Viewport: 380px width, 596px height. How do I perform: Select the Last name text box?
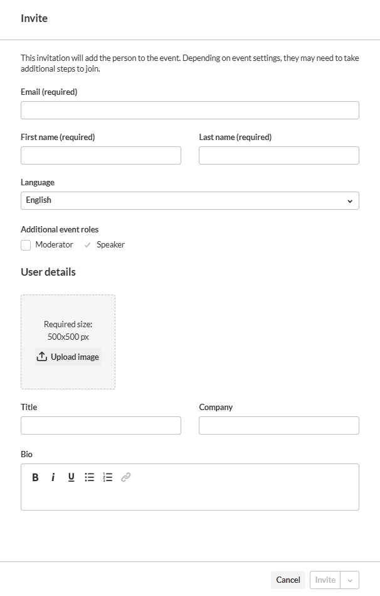coord(278,156)
